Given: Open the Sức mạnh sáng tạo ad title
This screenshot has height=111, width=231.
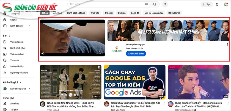Looking at the screenshot, I should pyautogui.click(x=135, y=45).
